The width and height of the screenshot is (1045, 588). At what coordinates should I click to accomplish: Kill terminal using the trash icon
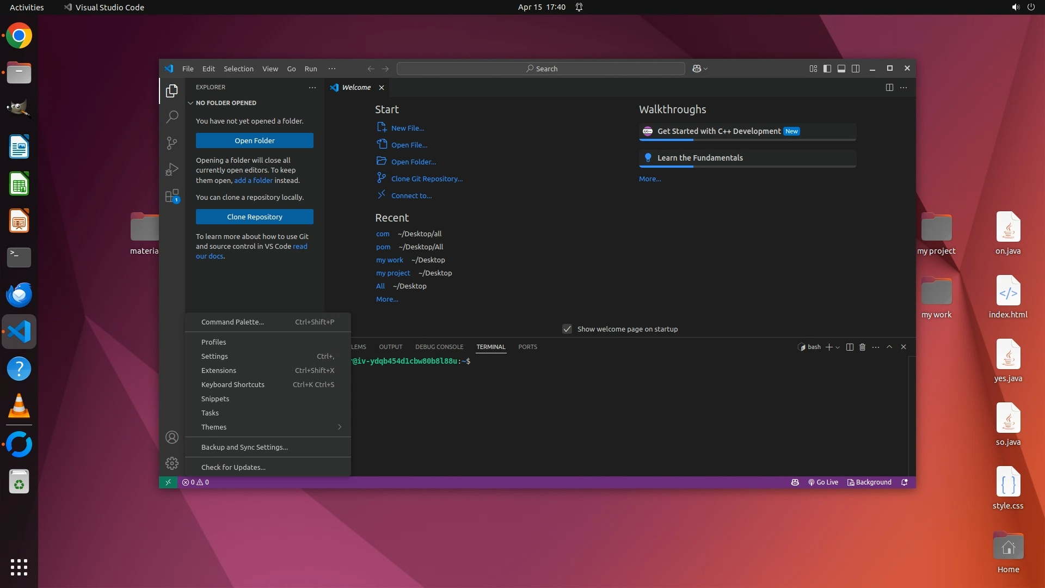click(x=862, y=347)
